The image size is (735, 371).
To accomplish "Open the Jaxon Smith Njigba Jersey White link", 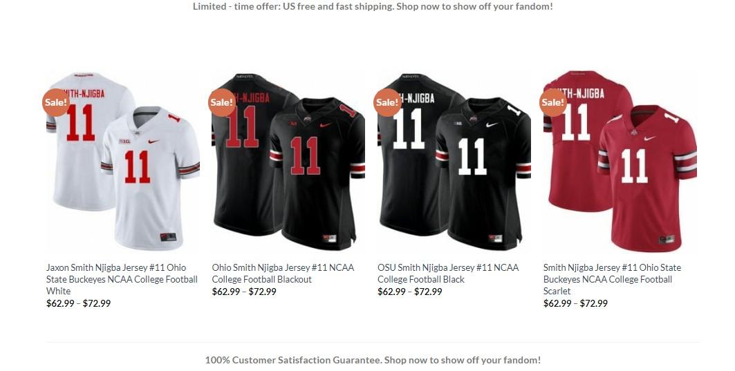I will (x=122, y=279).
